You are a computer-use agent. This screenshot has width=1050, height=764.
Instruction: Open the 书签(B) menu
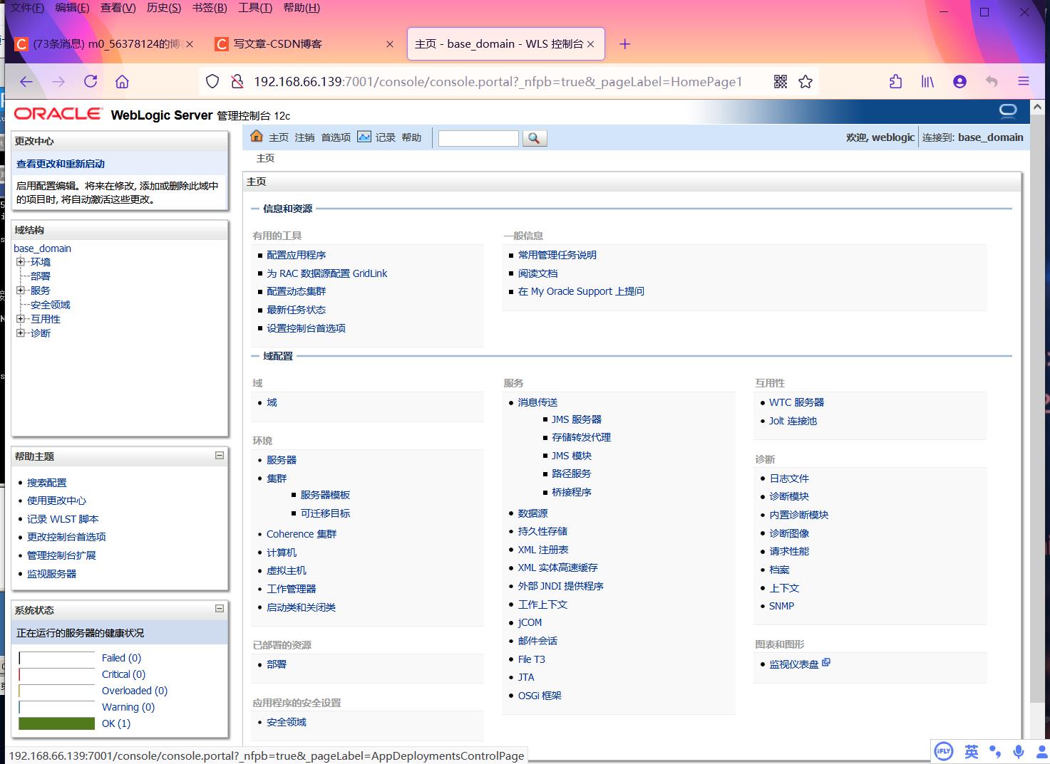click(210, 8)
